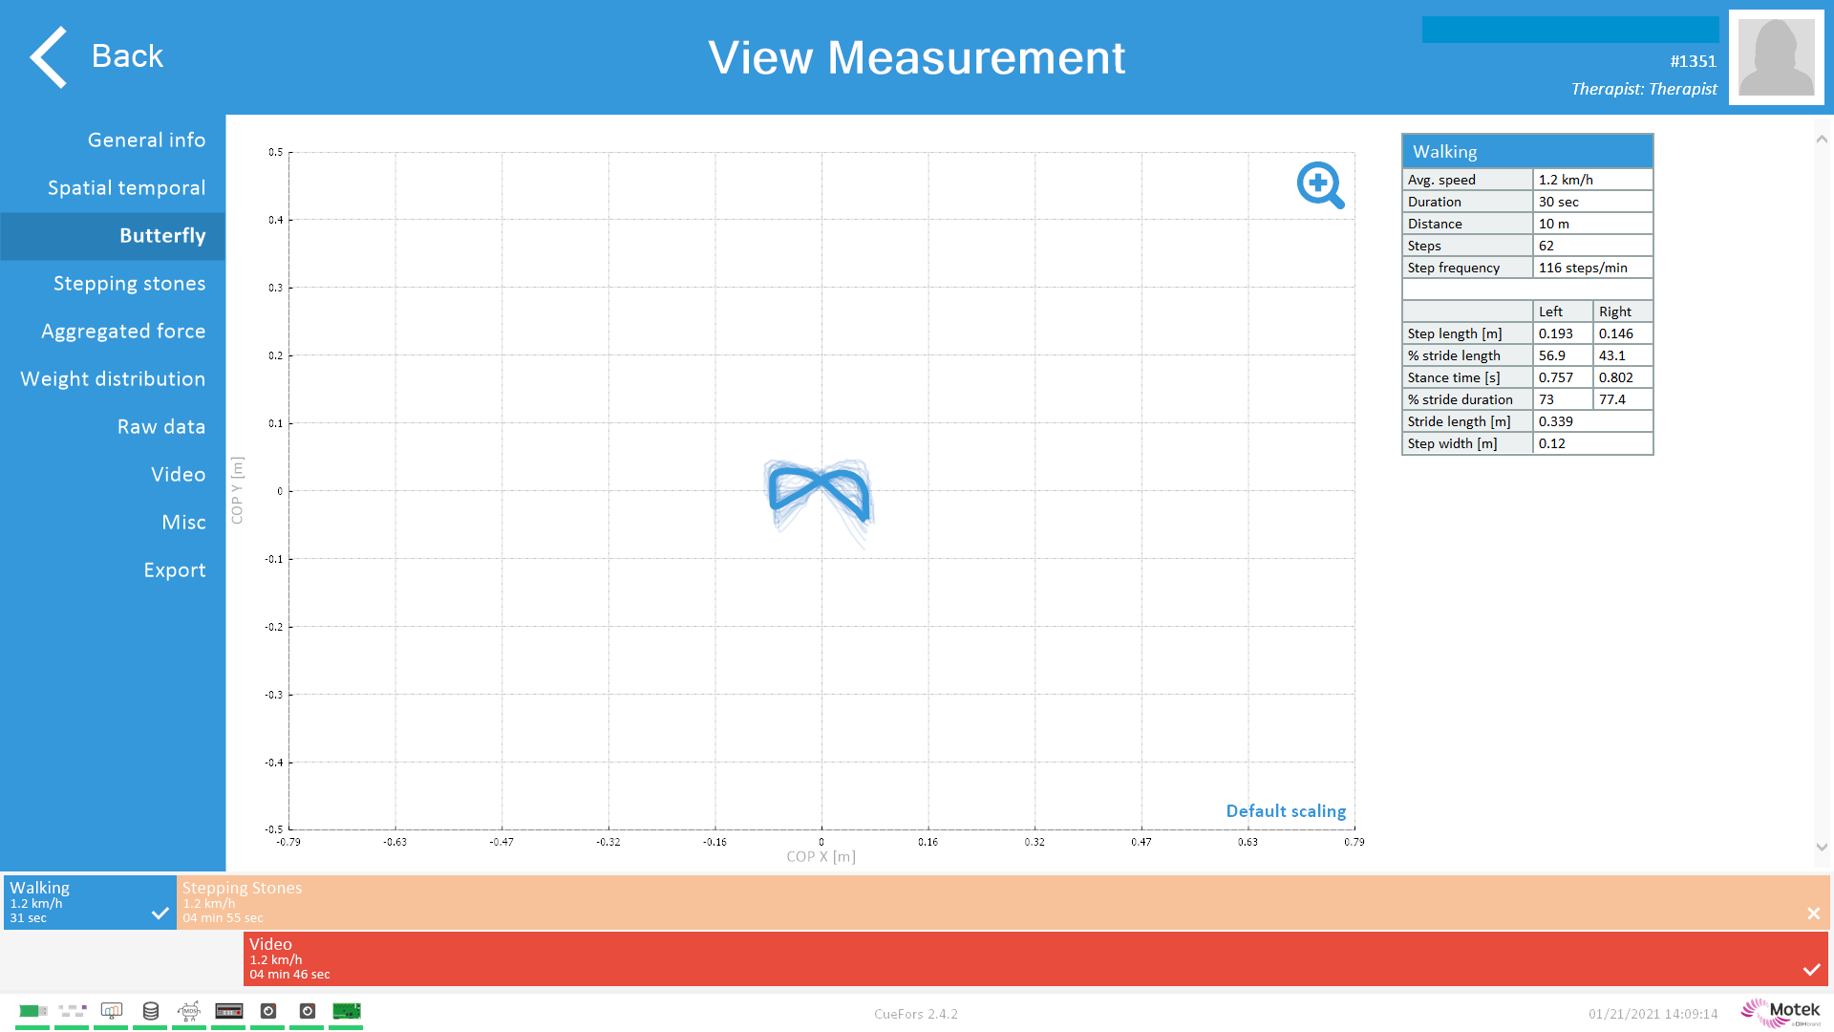Click the Avg. speed value 1.2 km/h
The image size is (1834, 1032).
[x=1592, y=180]
